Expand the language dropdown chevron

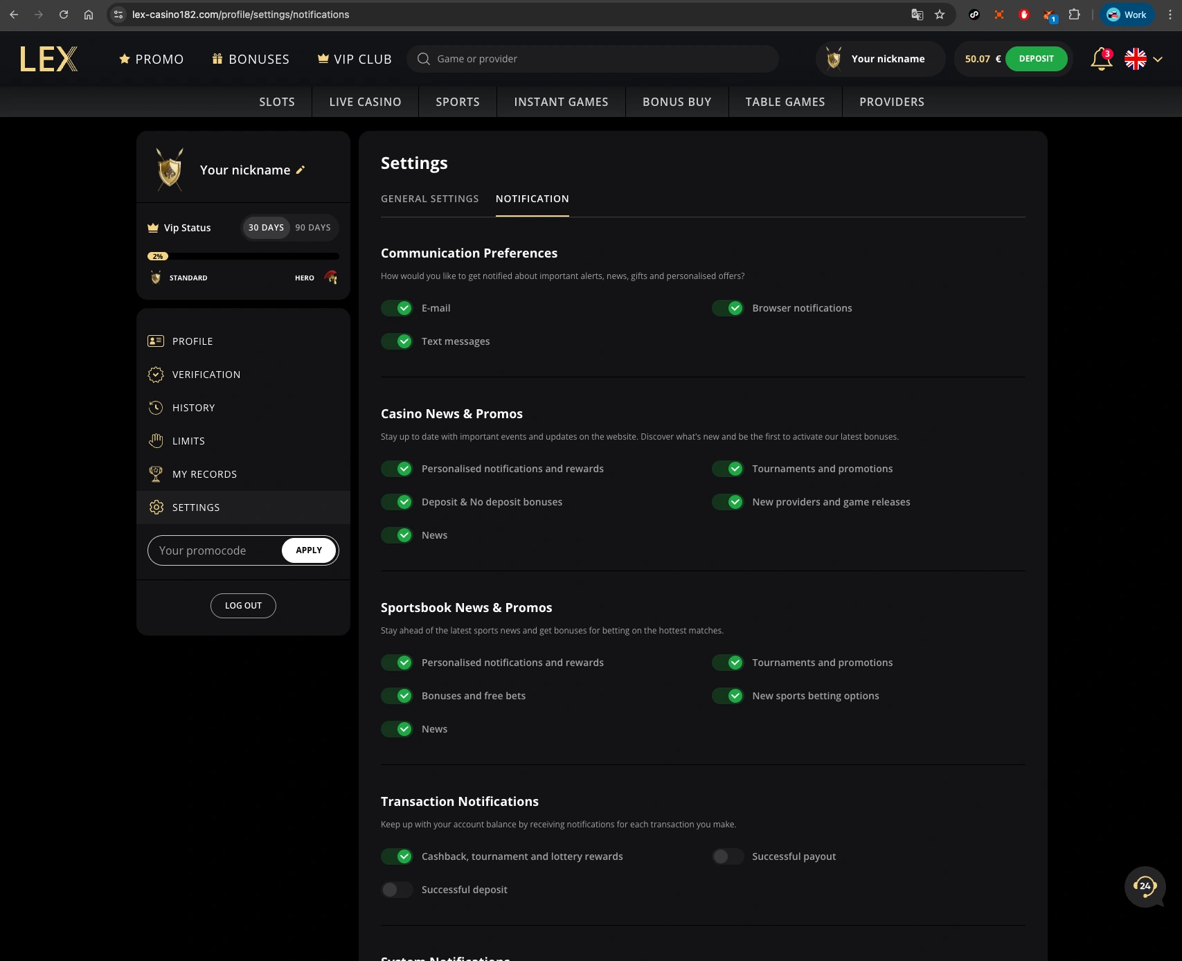(x=1158, y=59)
